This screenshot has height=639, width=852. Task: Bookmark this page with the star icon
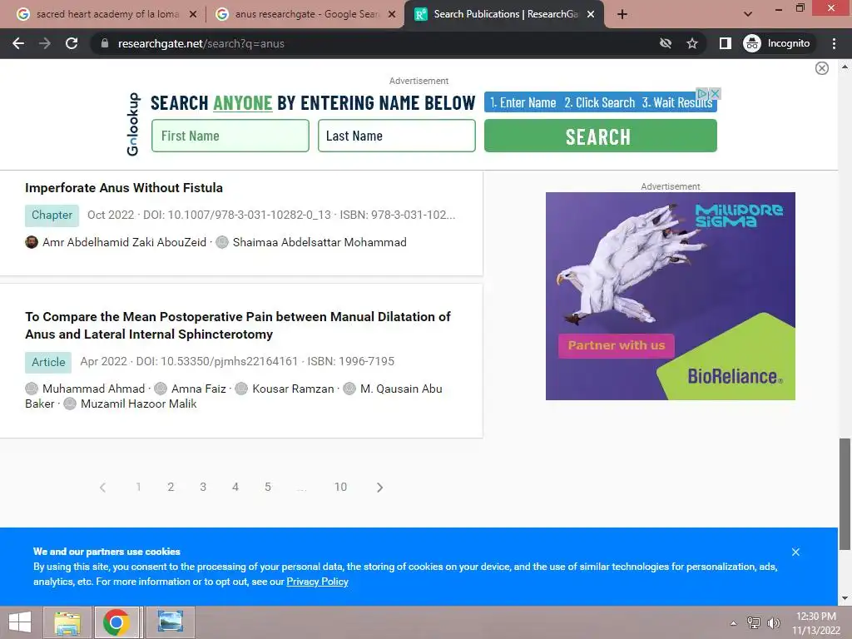(x=691, y=43)
